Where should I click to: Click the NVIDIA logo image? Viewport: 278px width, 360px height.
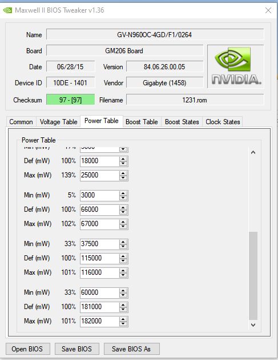pyautogui.click(x=236, y=66)
